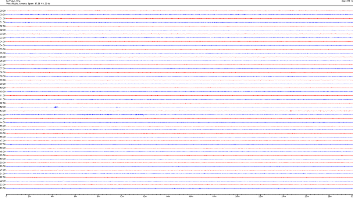Viewport: 353px width, 198px height.
Task: Select the 05:00 time row label
Action: click(x=3, y=49)
